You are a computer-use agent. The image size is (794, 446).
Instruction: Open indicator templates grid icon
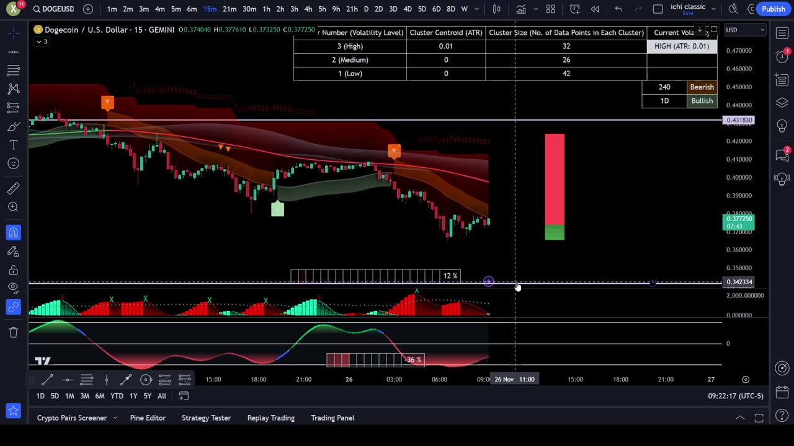[x=550, y=9]
